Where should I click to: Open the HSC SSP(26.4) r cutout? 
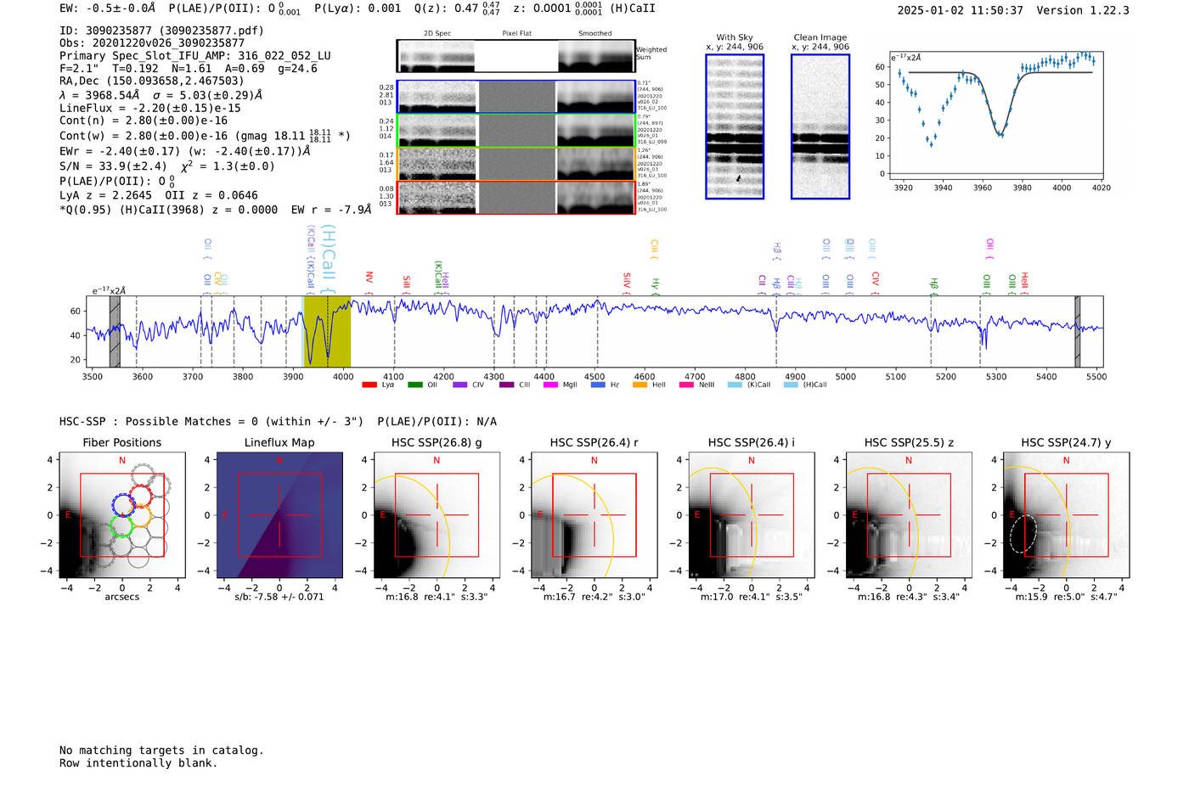click(x=594, y=514)
